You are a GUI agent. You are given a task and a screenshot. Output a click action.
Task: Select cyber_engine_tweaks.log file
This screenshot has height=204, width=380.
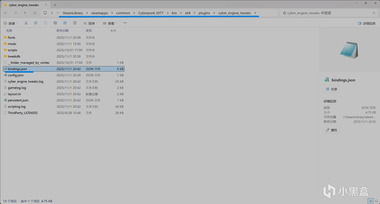[64, 82]
